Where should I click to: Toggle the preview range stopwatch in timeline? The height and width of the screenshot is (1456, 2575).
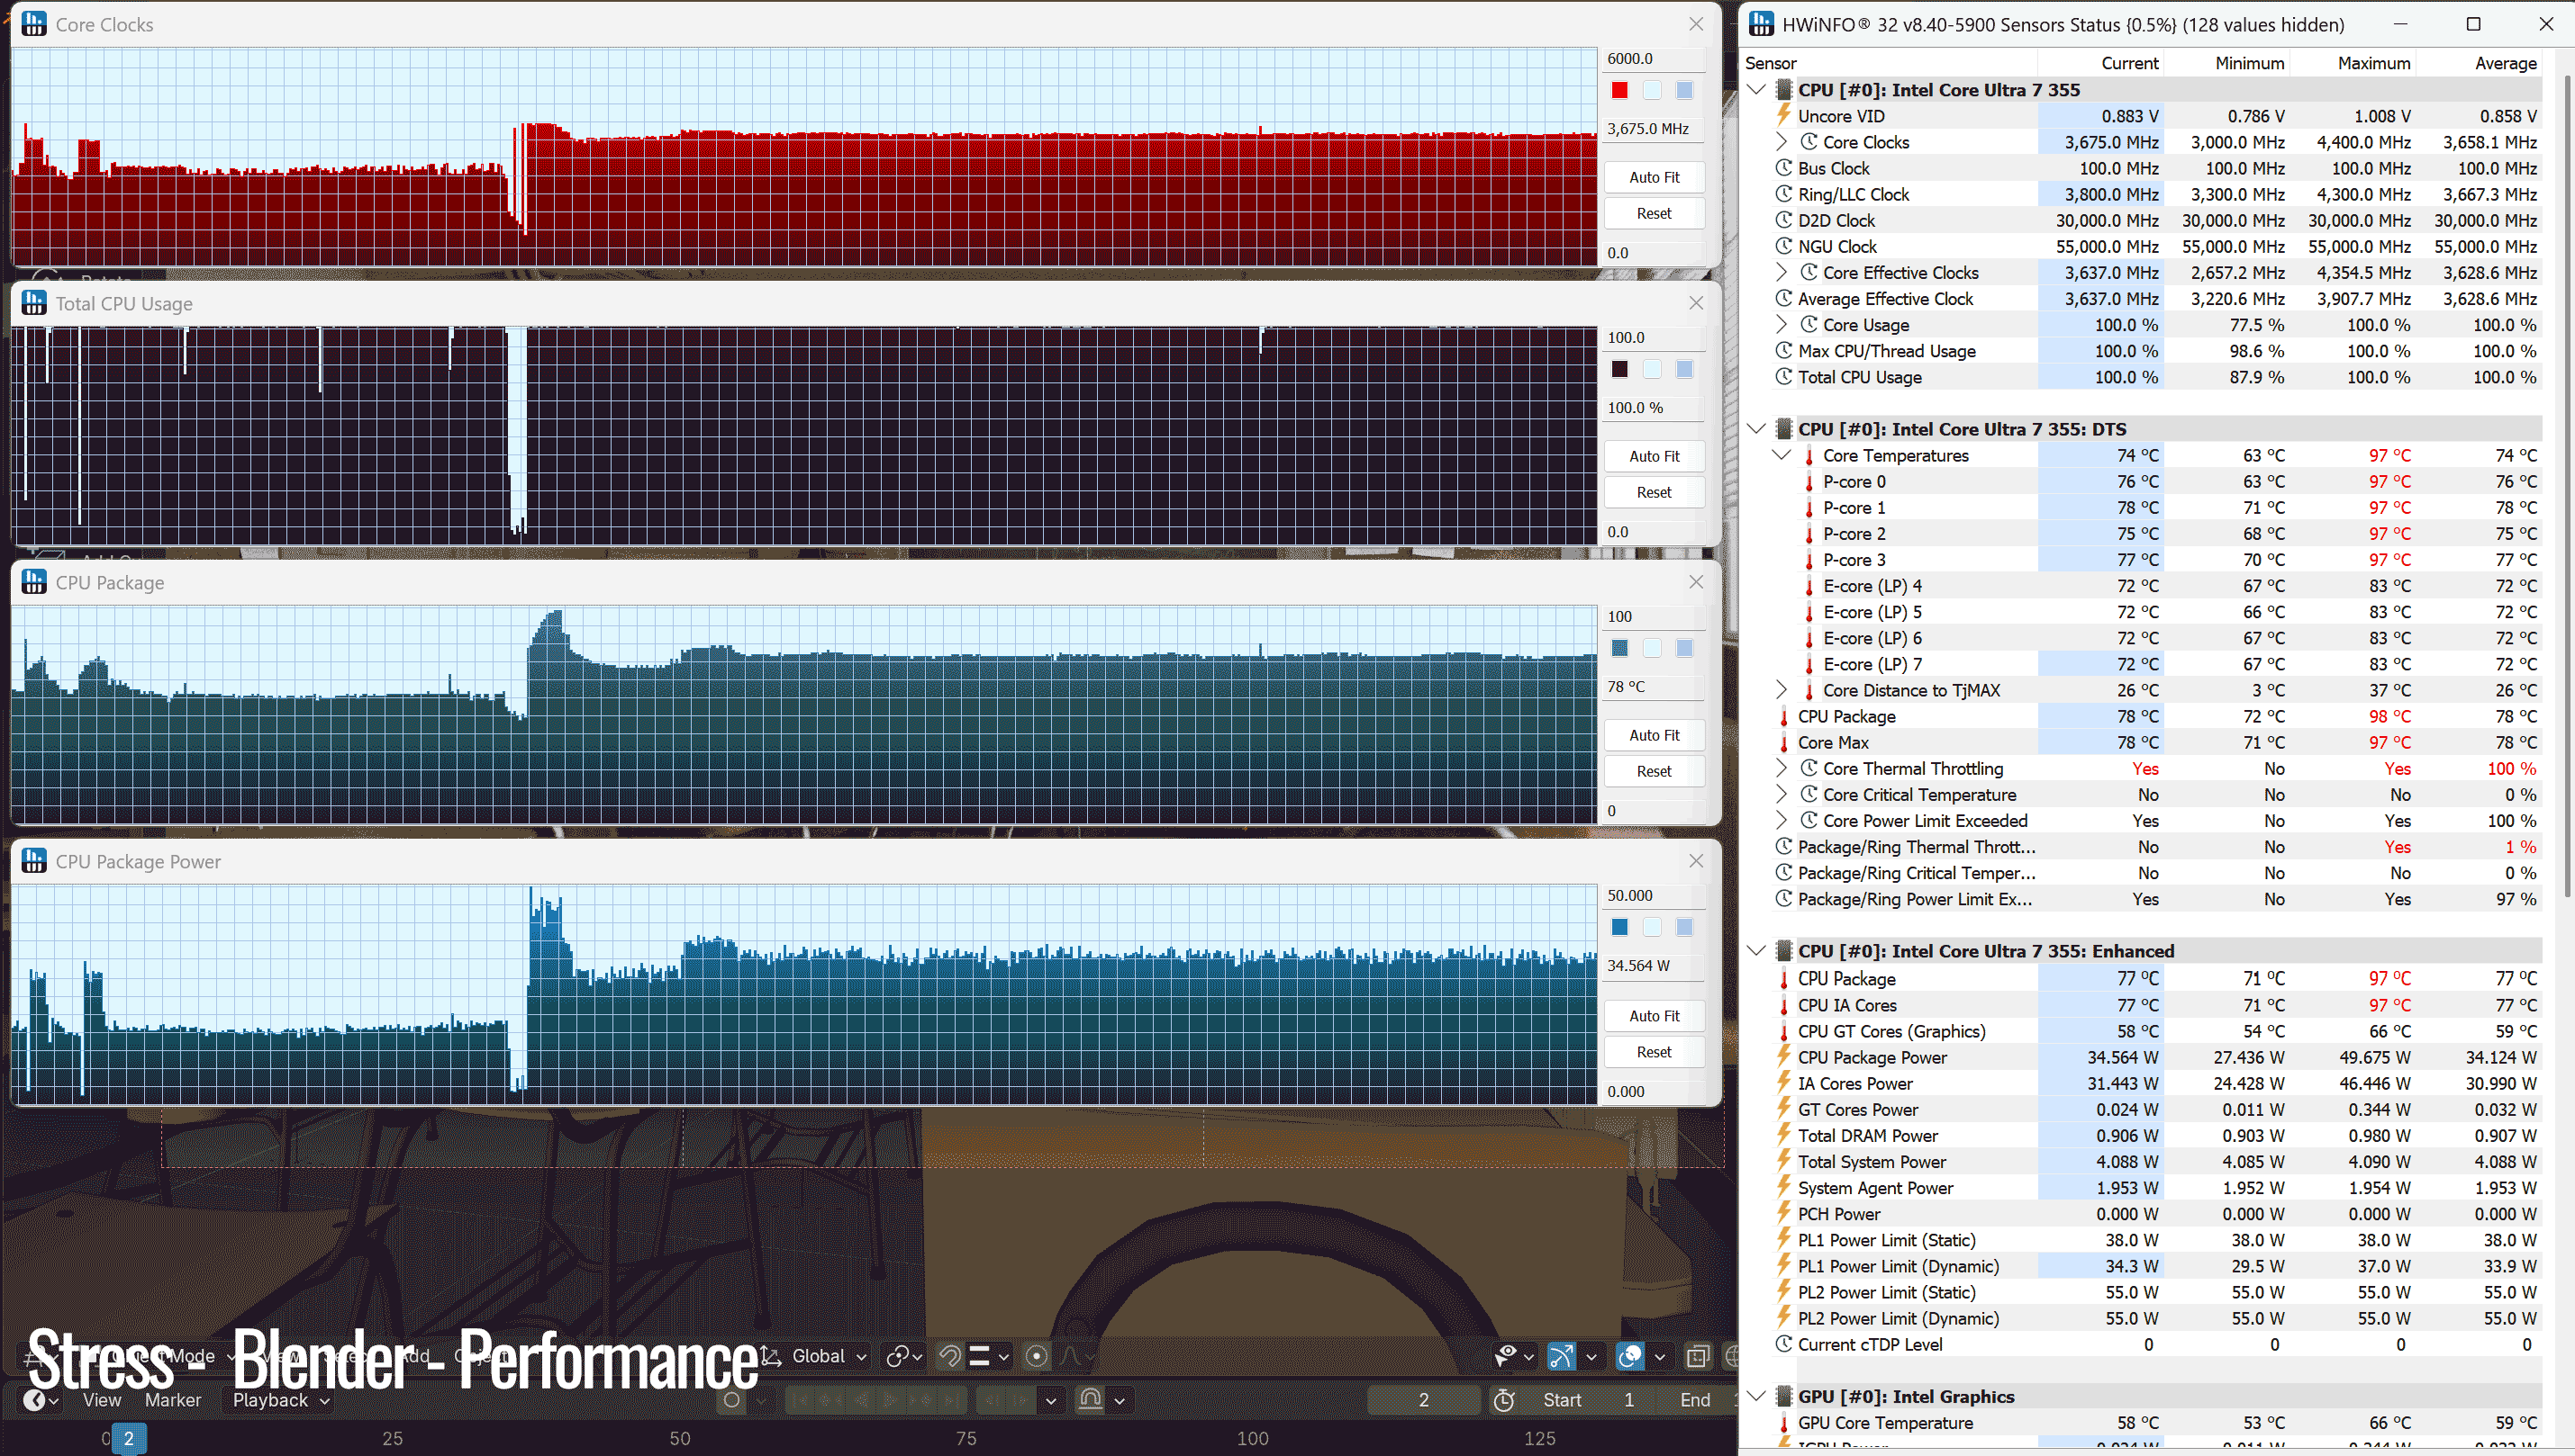[1504, 1400]
